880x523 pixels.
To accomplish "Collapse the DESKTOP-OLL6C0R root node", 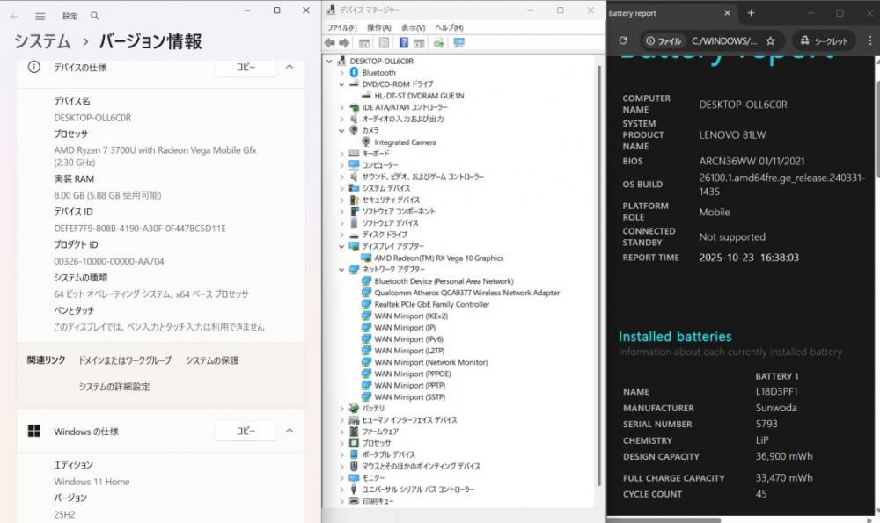I will coord(329,61).
